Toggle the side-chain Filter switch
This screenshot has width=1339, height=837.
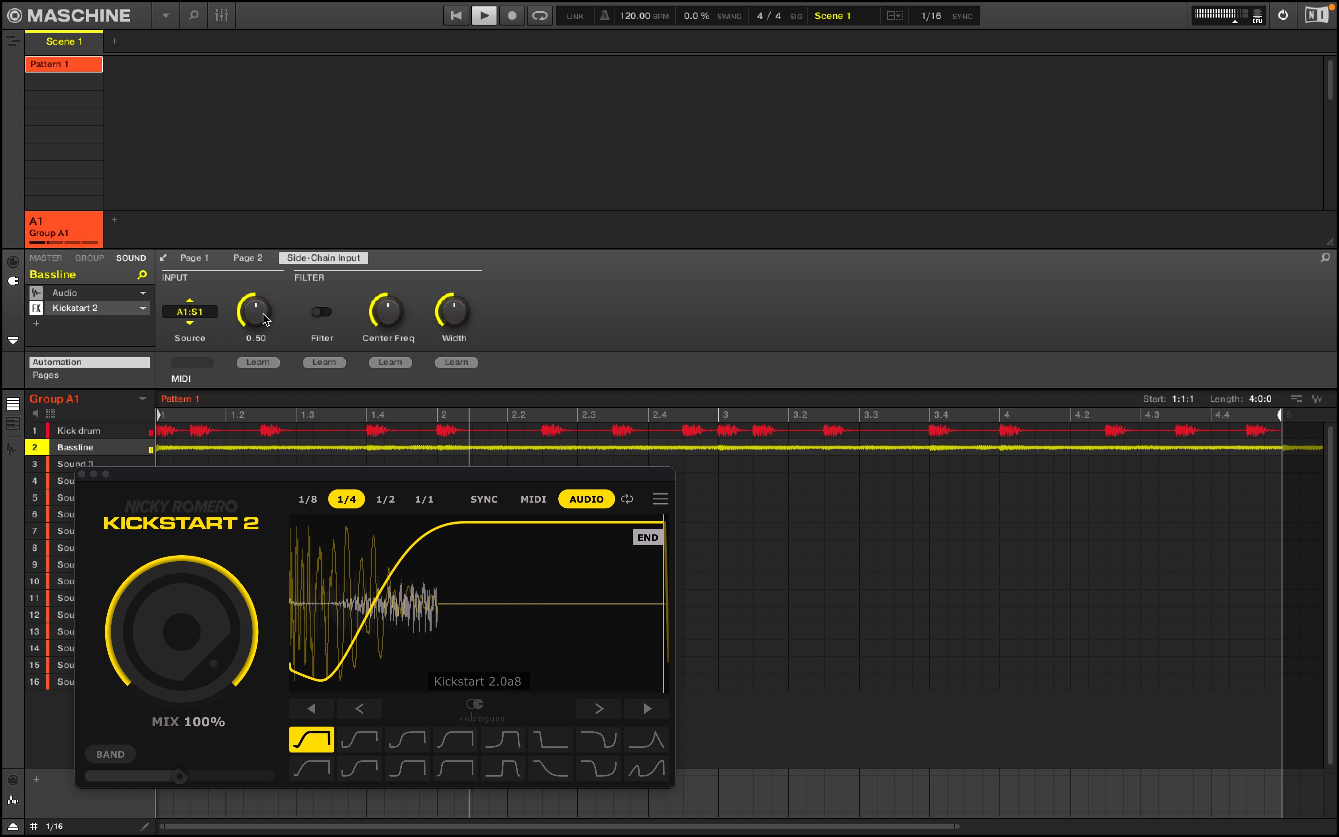[x=322, y=312]
